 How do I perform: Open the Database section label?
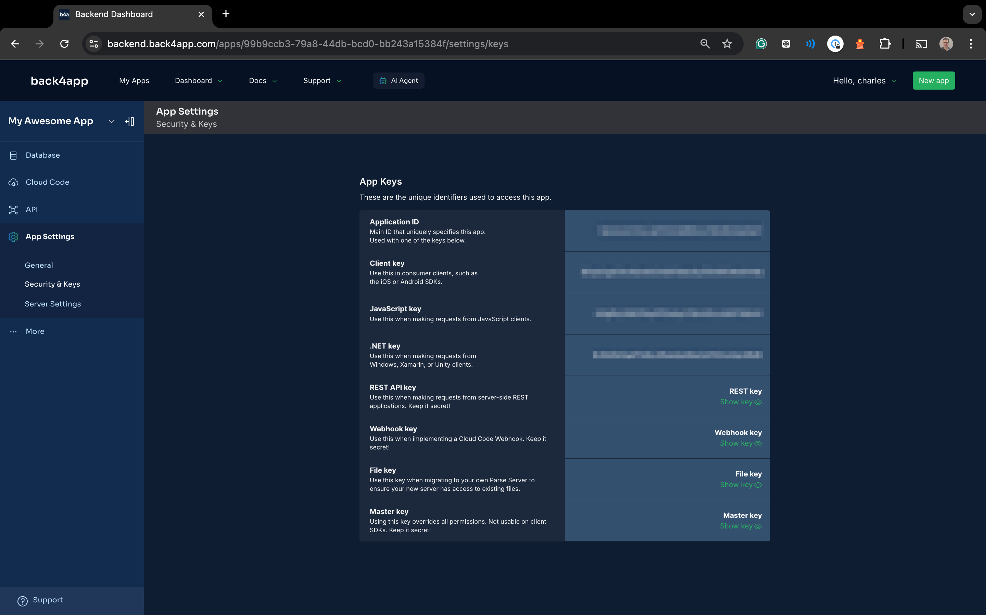[43, 155]
